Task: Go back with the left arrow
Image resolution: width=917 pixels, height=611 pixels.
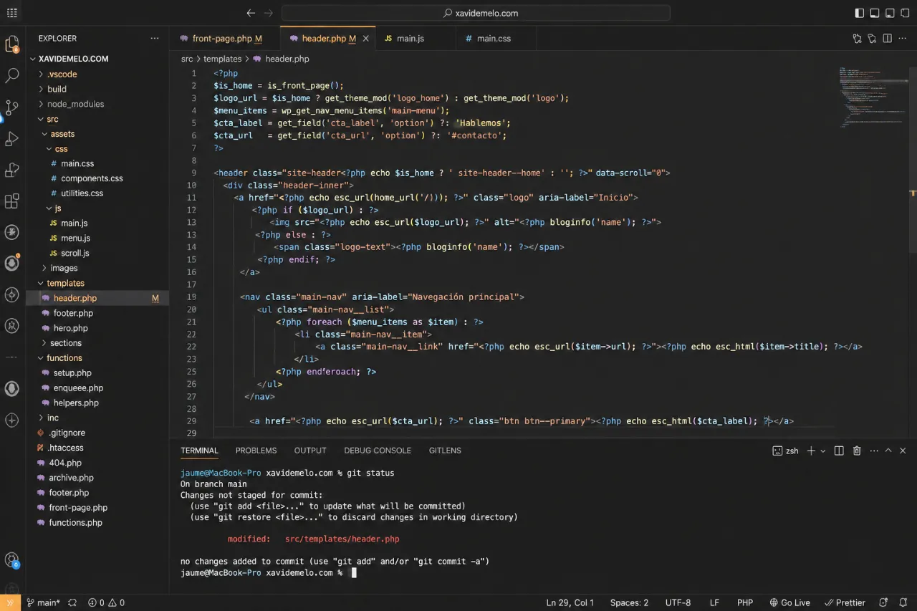Action: [251, 13]
